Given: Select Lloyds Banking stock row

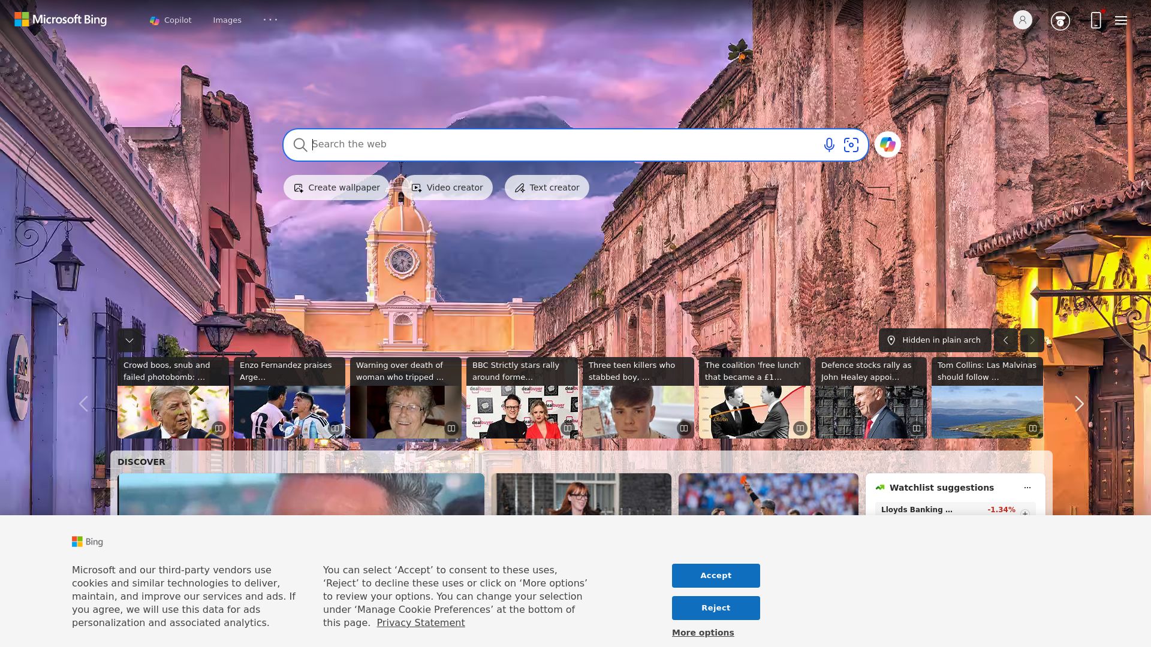Looking at the screenshot, I should [x=956, y=509].
